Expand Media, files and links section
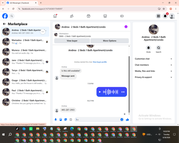179x143 pixels. [x=154, y=71]
